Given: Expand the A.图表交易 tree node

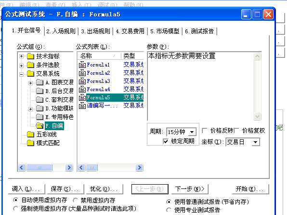Looking at the screenshot, I should [x=30, y=83].
